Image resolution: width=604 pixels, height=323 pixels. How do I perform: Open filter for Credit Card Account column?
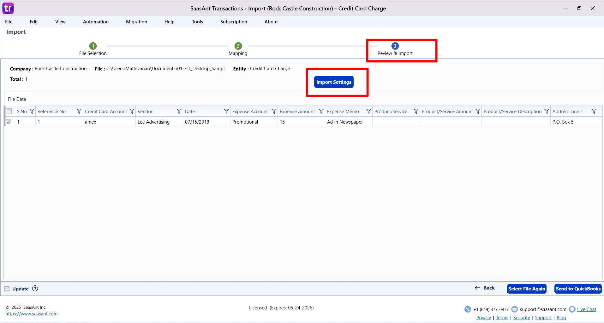(x=132, y=111)
